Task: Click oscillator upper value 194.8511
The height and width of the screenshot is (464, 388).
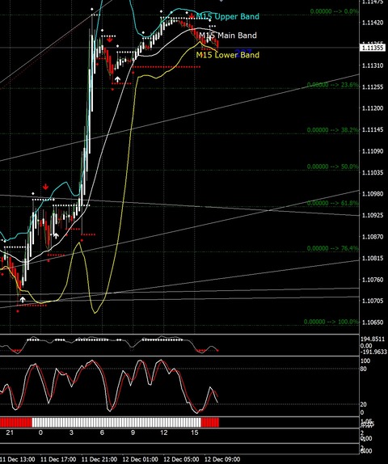Action: (x=373, y=340)
